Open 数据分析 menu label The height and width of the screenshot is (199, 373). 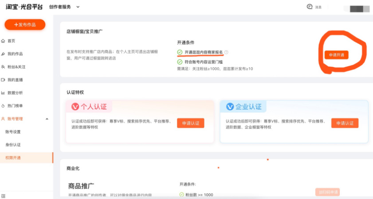pos(15,93)
